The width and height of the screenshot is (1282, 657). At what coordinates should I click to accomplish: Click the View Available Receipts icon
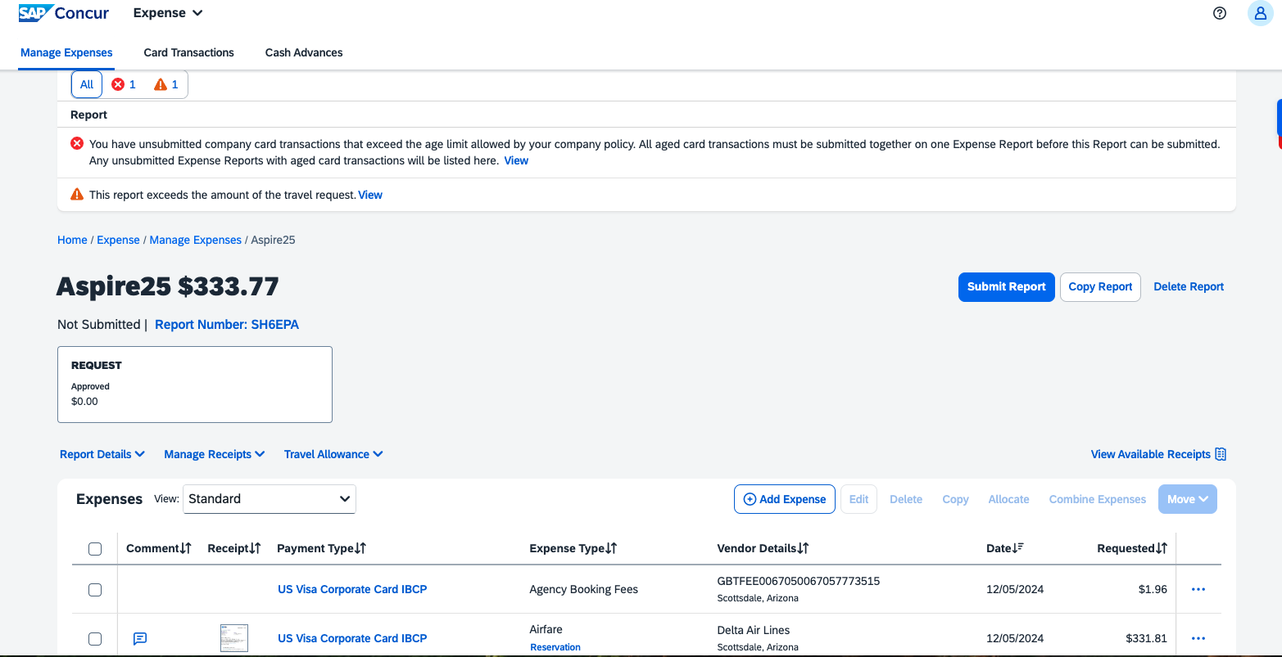pyautogui.click(x=1221, y=454)
